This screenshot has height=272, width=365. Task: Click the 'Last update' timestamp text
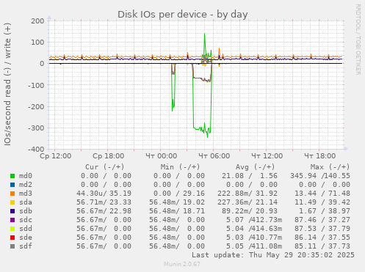click(273, 255)
